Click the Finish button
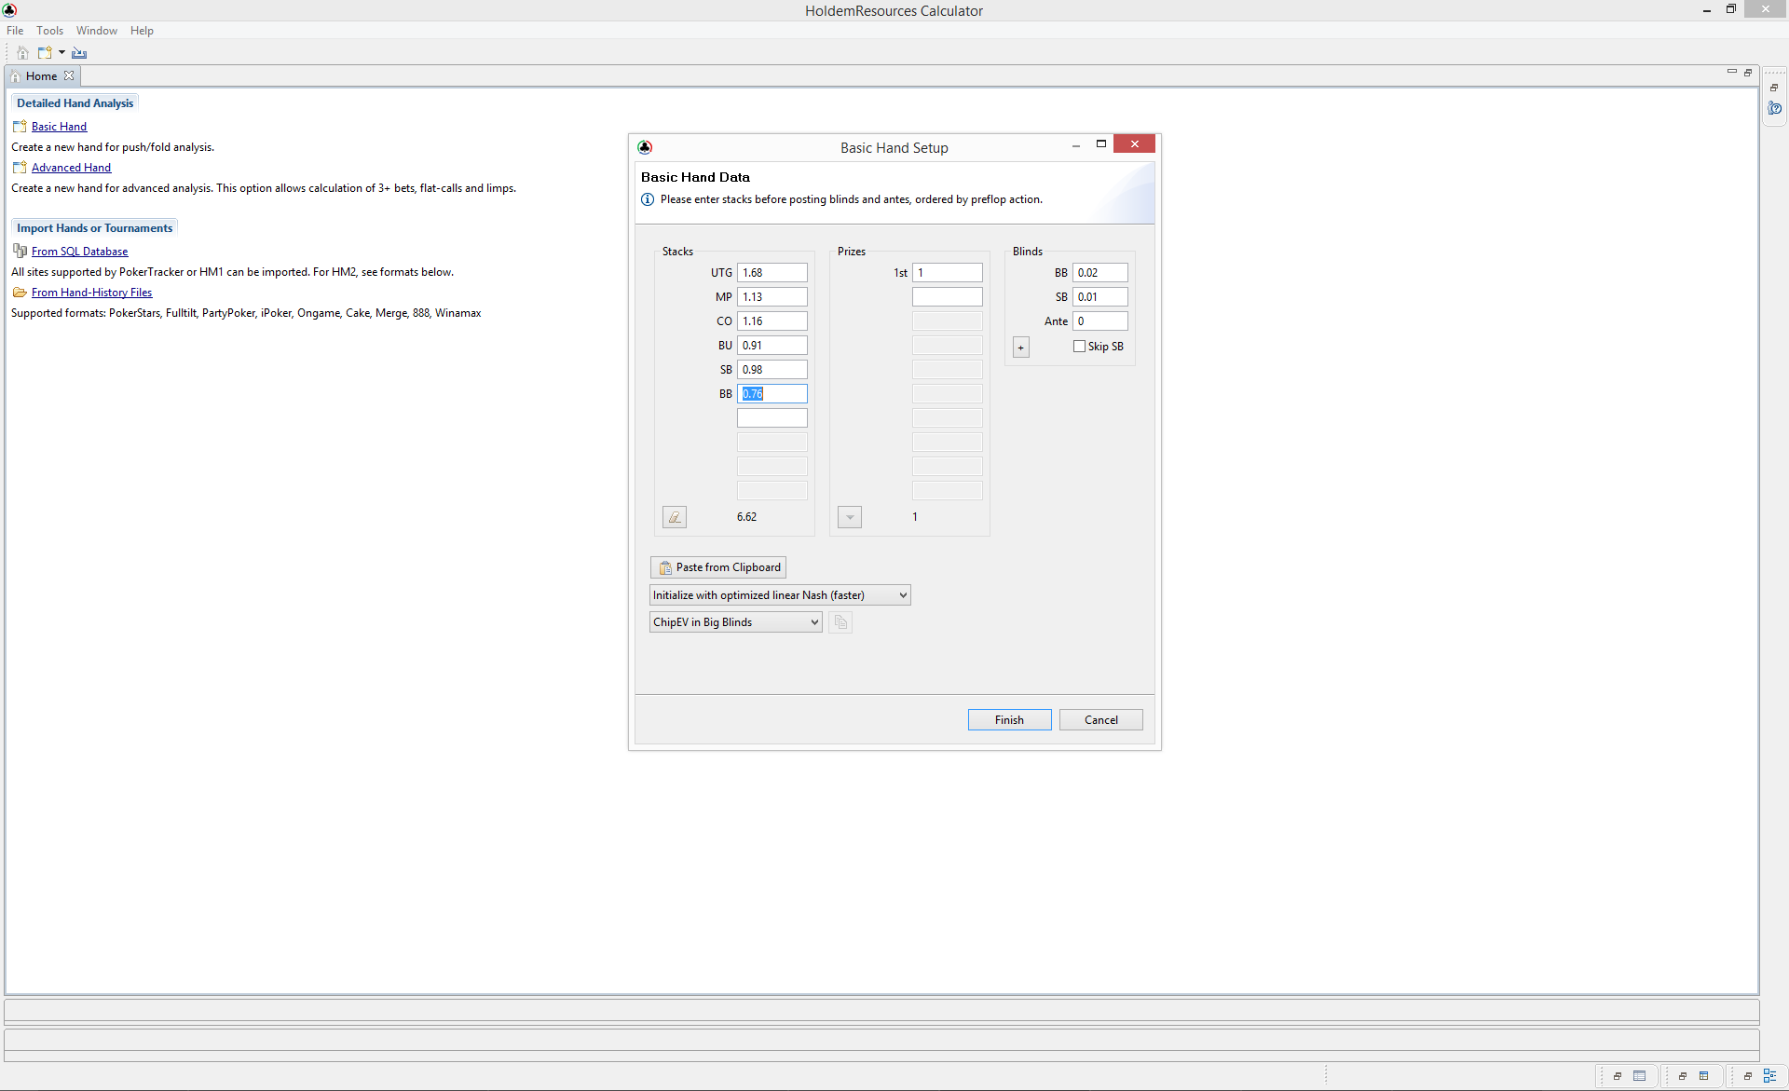Image resolution: width=1789 pixels, height=1091 pixels. 1009,719
